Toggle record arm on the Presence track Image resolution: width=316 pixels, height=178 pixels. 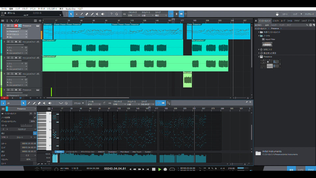pyautogui.click(x=15, y=26)
